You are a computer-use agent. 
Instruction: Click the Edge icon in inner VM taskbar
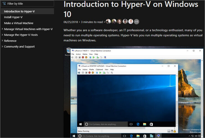[x=138, y=124]
